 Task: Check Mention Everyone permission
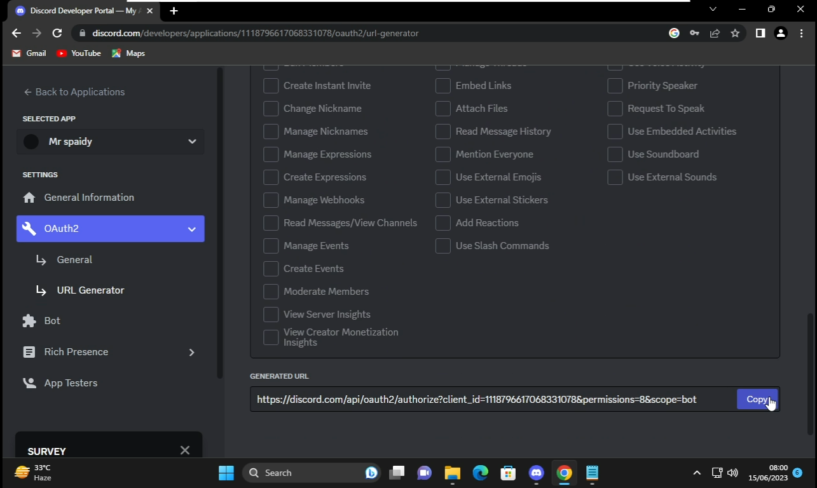pyautogui.click(x=443, y=154)
